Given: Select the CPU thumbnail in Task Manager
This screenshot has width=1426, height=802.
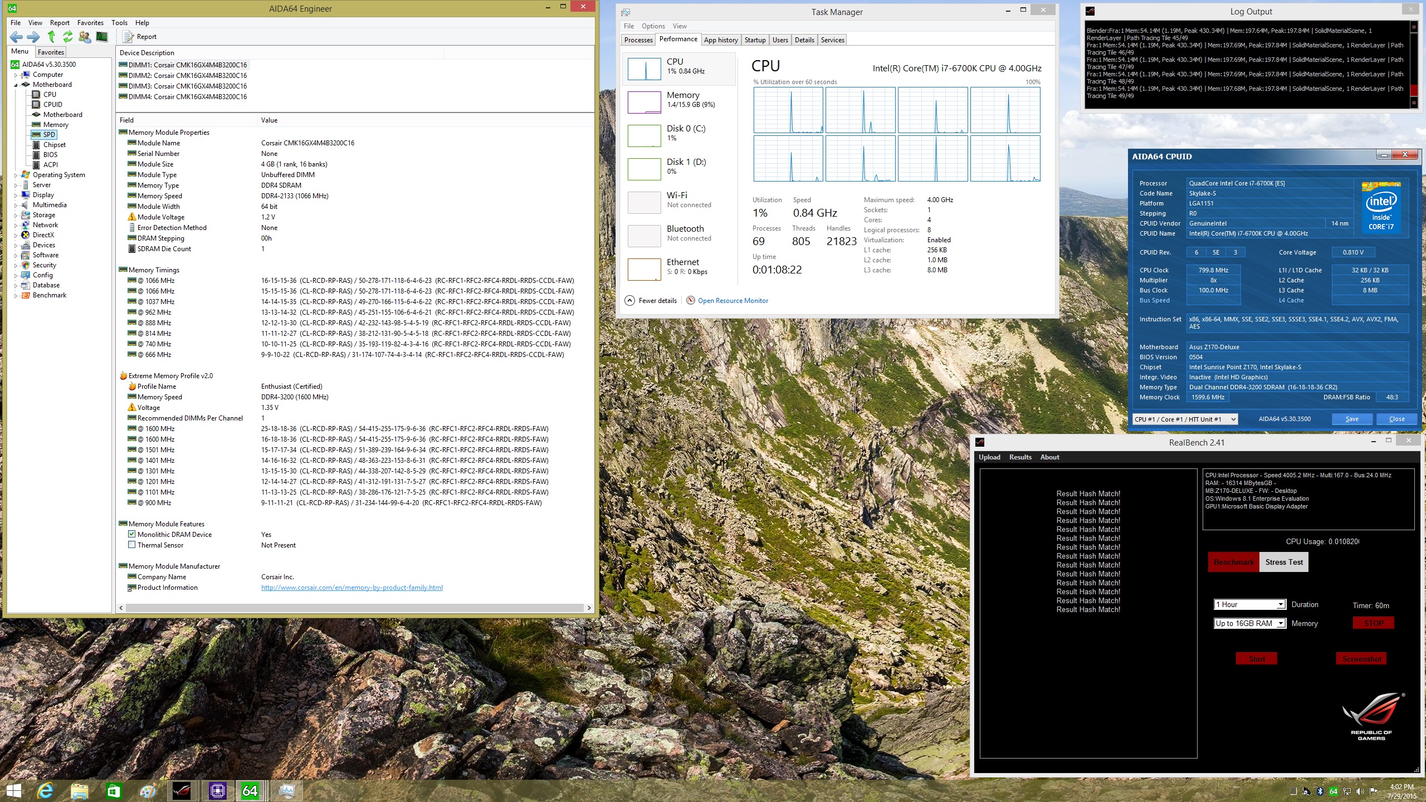Looking at the screenshot, I should pyautogui.click(x=644, y=69).
